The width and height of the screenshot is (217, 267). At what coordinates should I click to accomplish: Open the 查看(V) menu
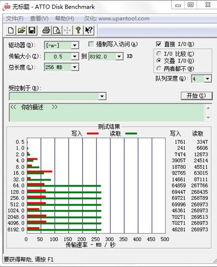(x=39, y=18)
